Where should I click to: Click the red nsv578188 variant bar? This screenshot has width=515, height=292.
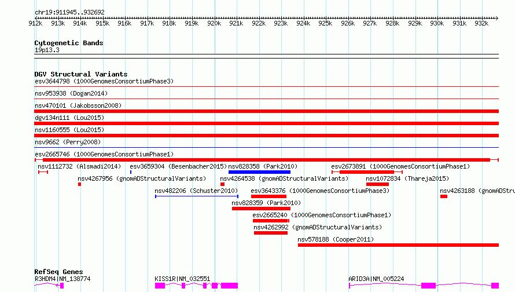point(398,245)
